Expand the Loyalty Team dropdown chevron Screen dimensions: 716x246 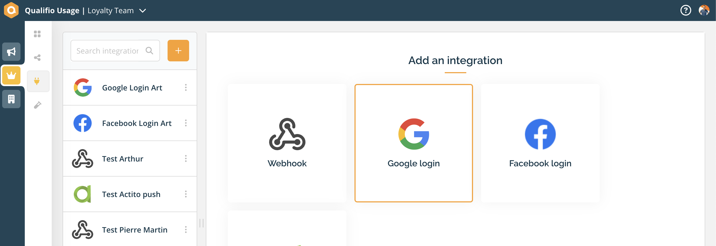pyautogui.click(x=142, y=11)
